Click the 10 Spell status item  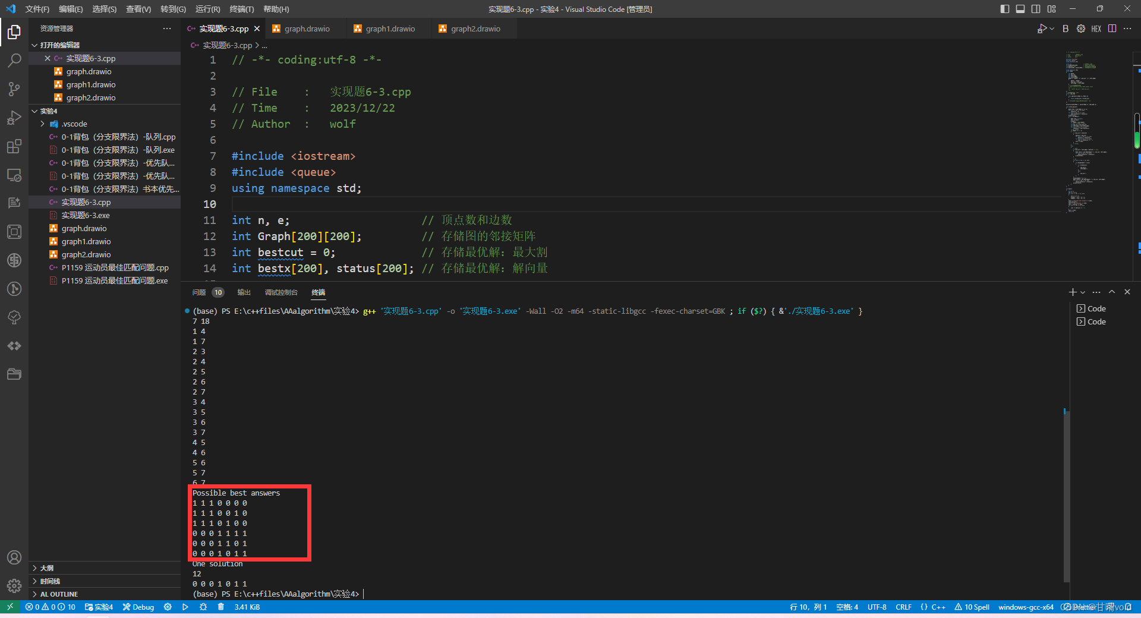[x=972, y=607]
